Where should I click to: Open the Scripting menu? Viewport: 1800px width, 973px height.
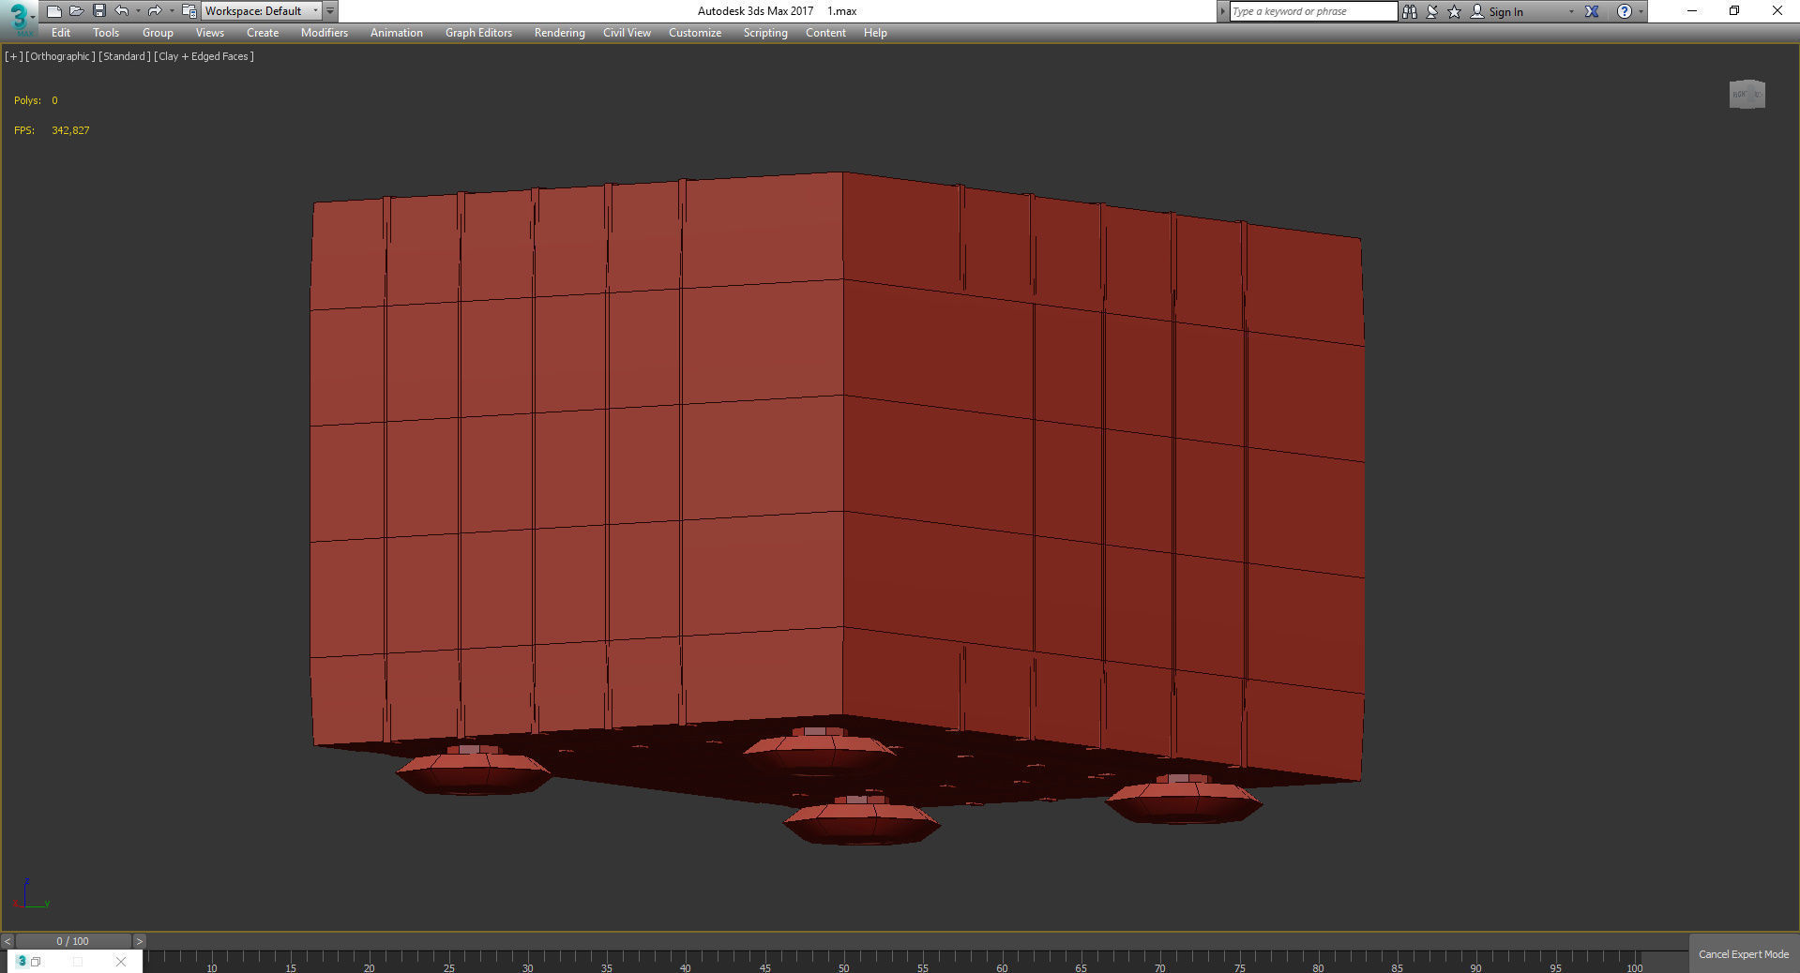(765, 33)
